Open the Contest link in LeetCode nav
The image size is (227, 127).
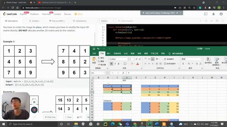click(x=57, y=14)
